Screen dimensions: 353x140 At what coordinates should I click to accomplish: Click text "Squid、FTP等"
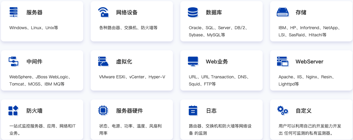[202, 84]
